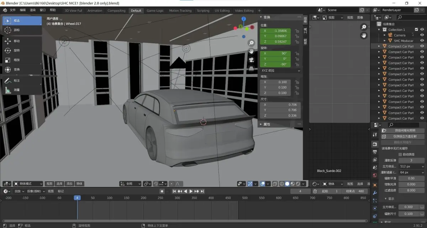Click the blue frame 4 playhead marker
This screenshot has width=427, height=228.
pyautogui.click(x=77, y=198)
